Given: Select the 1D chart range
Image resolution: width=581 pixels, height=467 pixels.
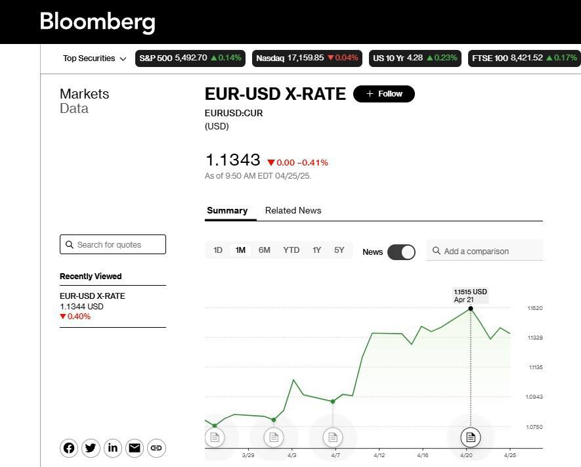Looking at the screenshot, I should [x=218, y=250].
